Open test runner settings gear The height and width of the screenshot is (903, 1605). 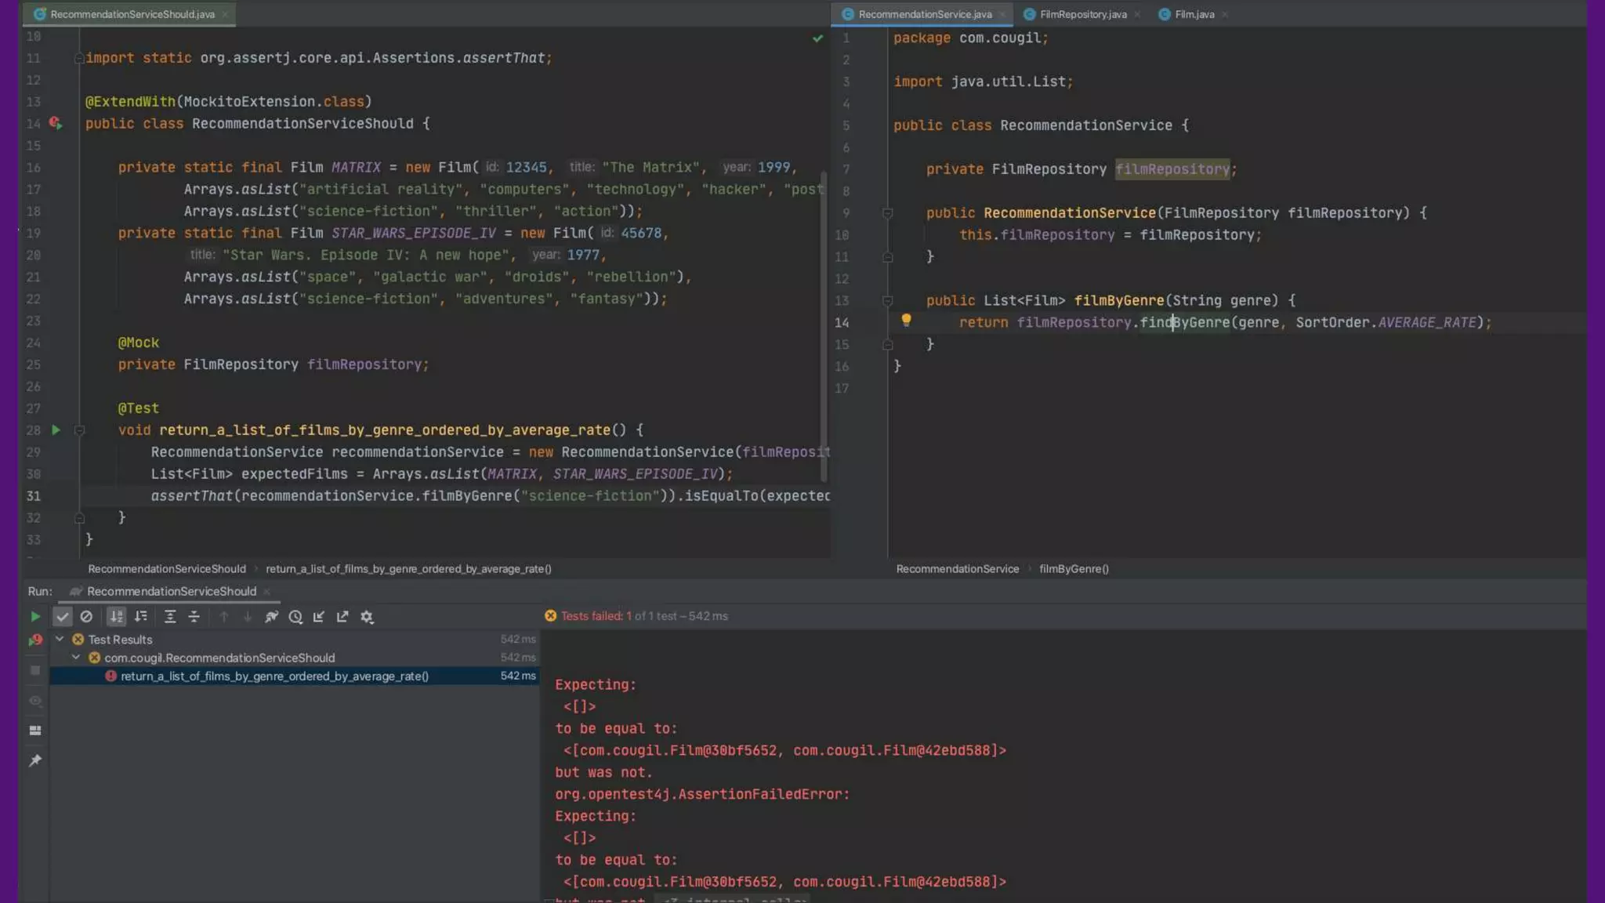(367, 617)
